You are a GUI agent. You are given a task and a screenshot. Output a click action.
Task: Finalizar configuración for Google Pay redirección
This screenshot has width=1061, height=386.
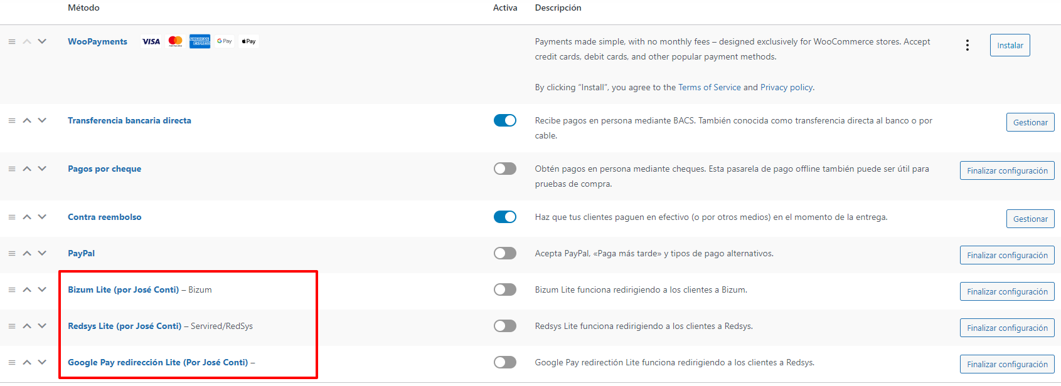(1007, 364)
